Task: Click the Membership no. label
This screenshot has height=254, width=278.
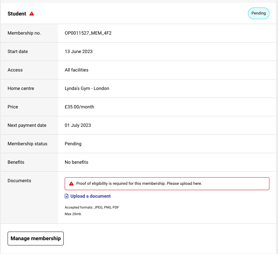Action: [x=24, y=33]
